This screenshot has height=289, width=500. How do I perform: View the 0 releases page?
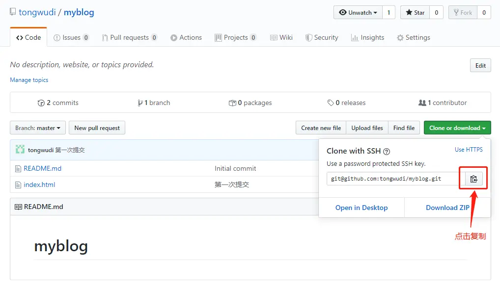[x=346, y=103]
